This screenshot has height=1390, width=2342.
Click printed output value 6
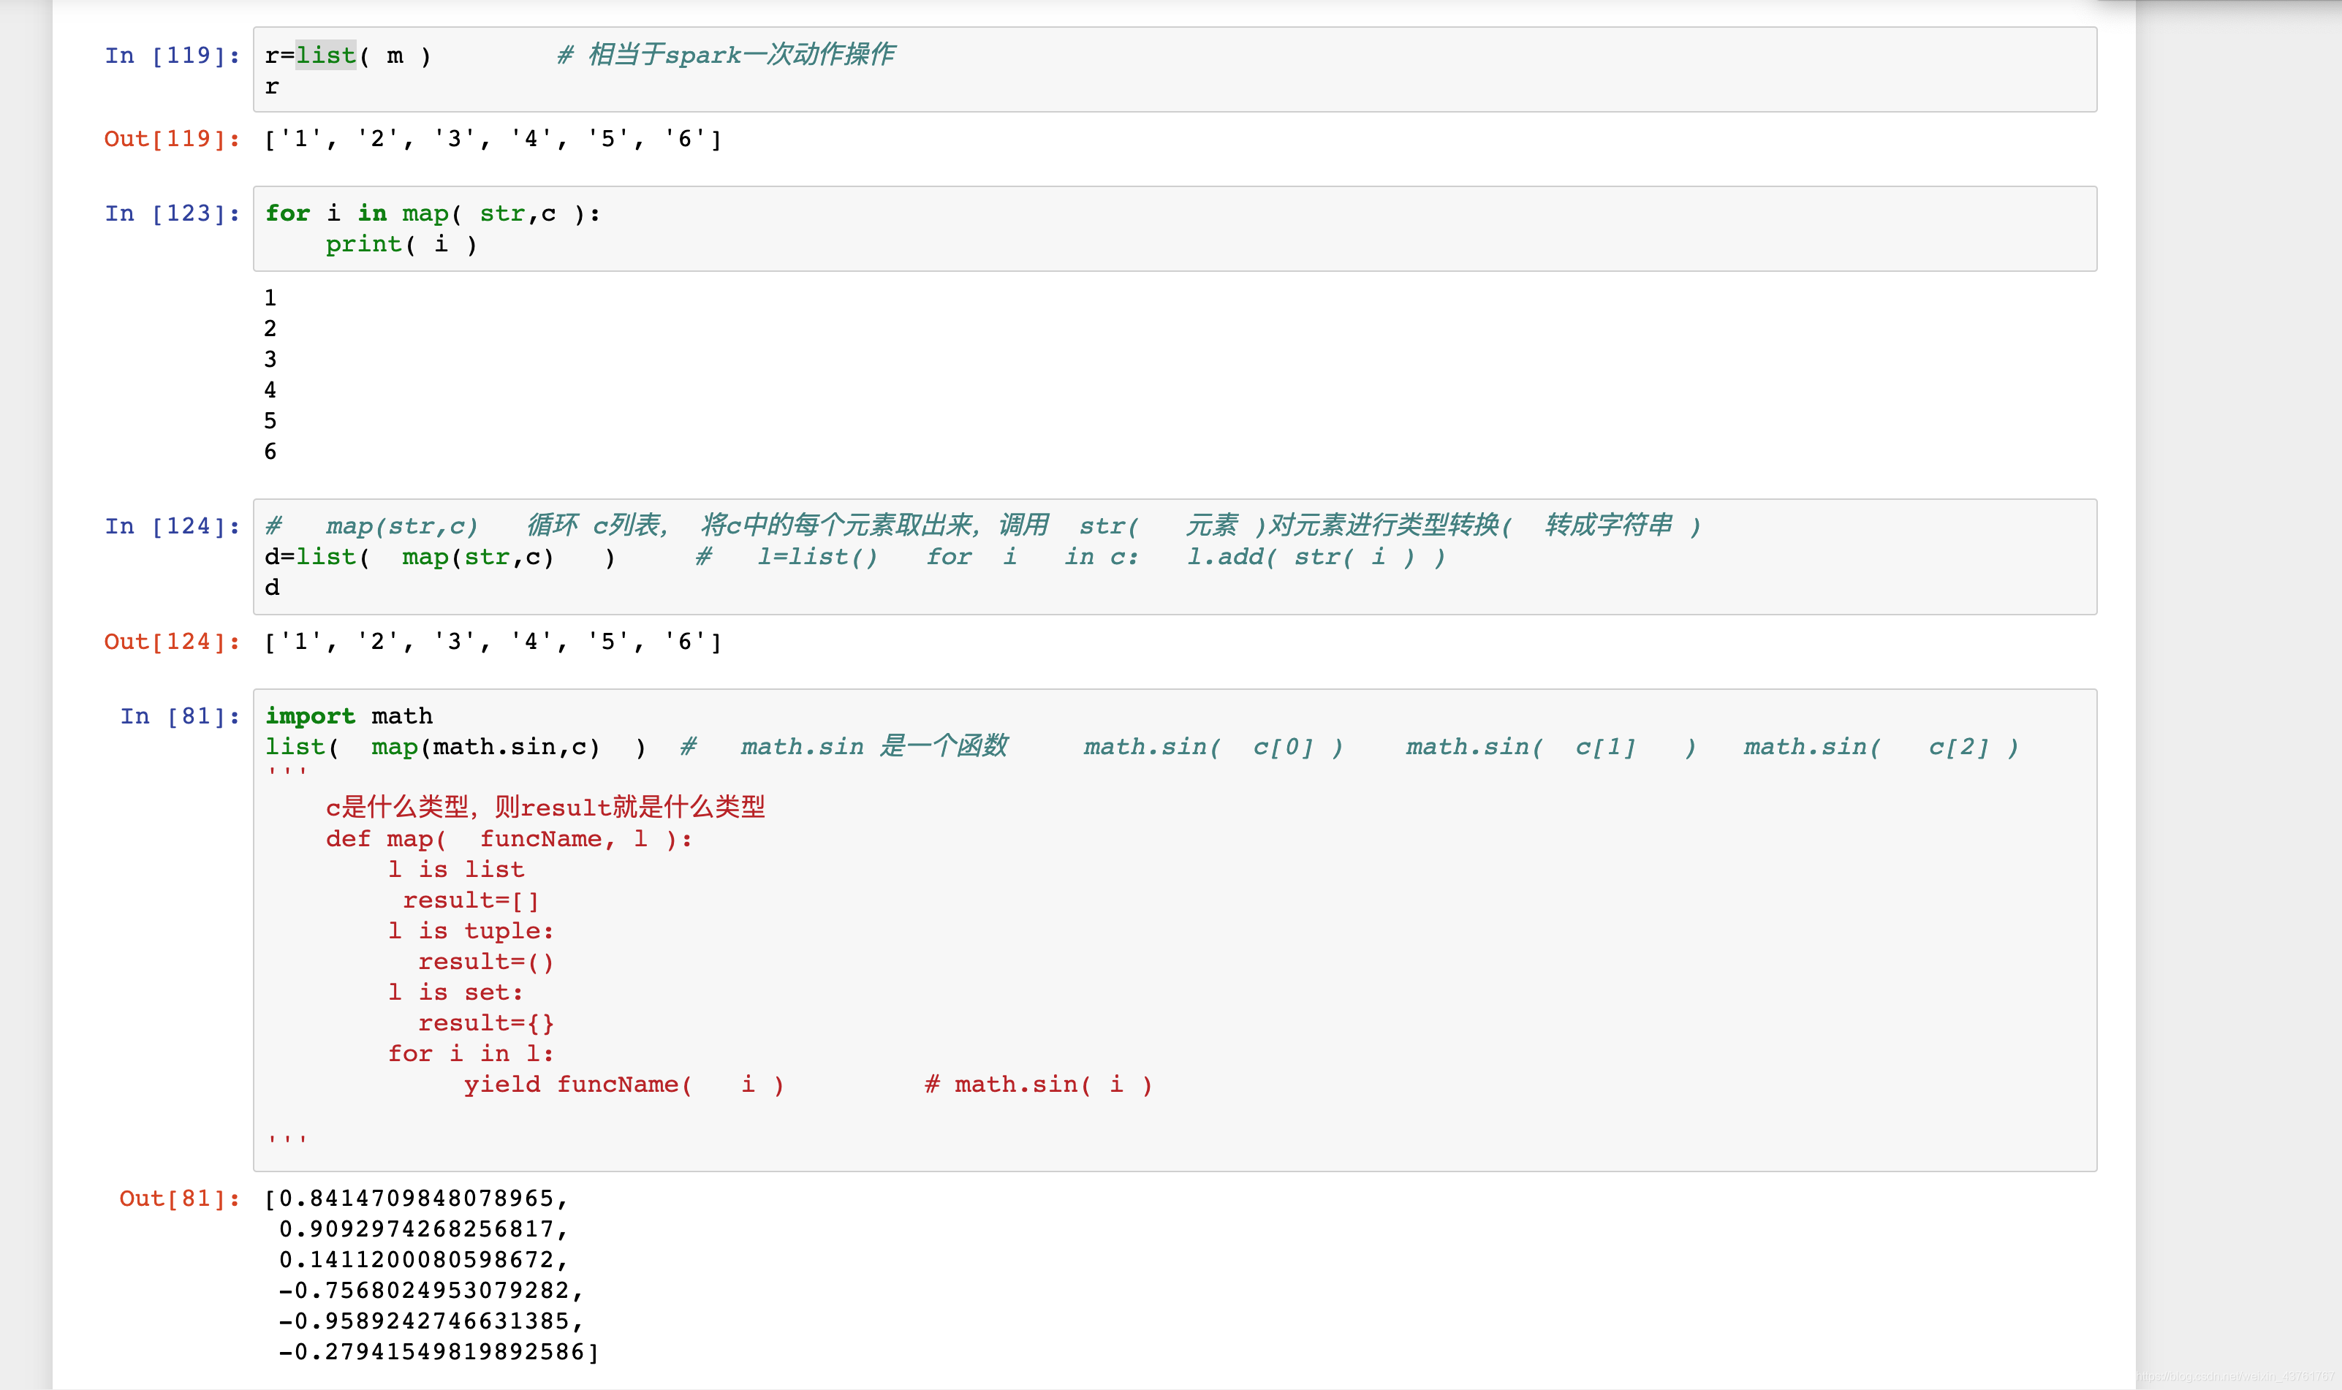[270, 452]
